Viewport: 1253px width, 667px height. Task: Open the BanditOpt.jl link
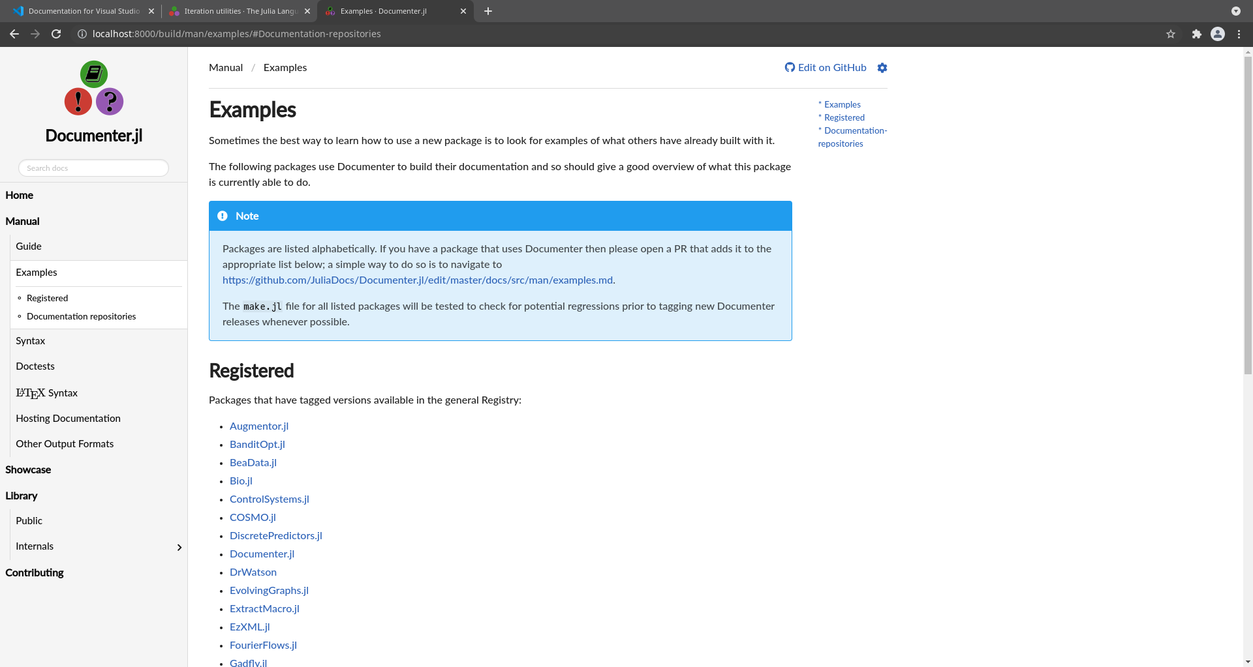pyautogui.click(x=257, y=445)
